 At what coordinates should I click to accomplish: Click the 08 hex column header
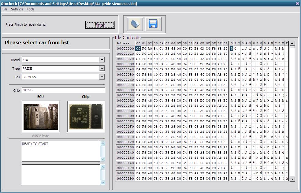[x=185, y=43]
